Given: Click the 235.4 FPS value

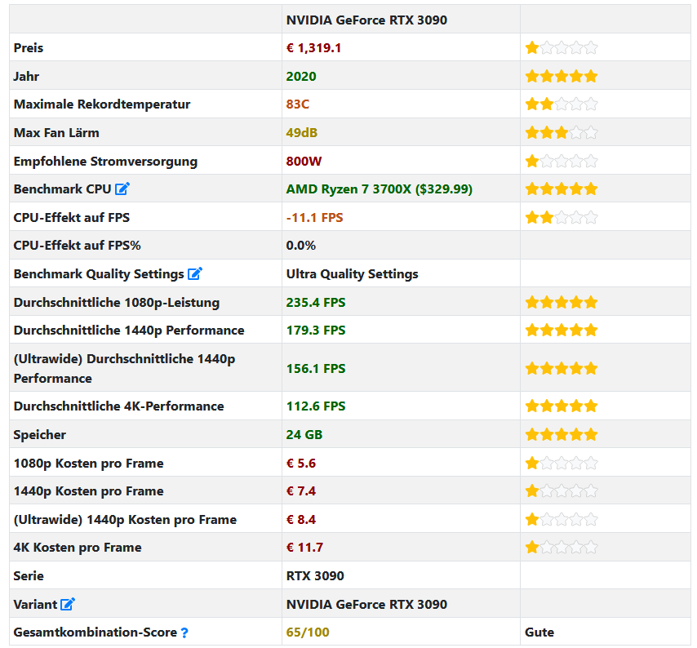Looking at the screenshot, I should tap(316, 302).
